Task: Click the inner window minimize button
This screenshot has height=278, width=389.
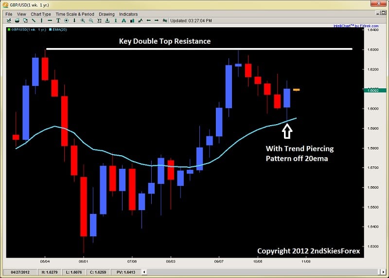Action: pyautogui.click(x=378, y=13)
